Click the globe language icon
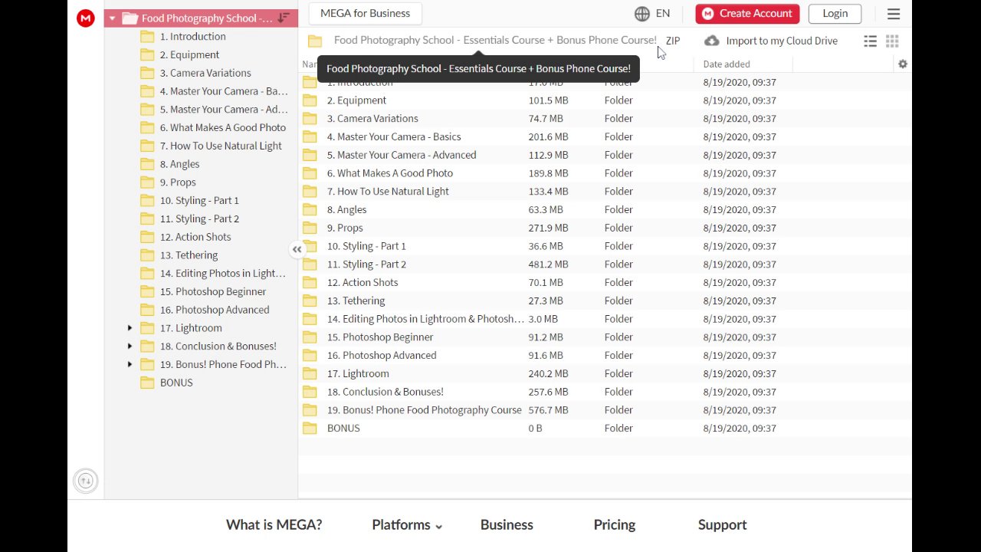The image size is (981, 552). tap(642, 14)
